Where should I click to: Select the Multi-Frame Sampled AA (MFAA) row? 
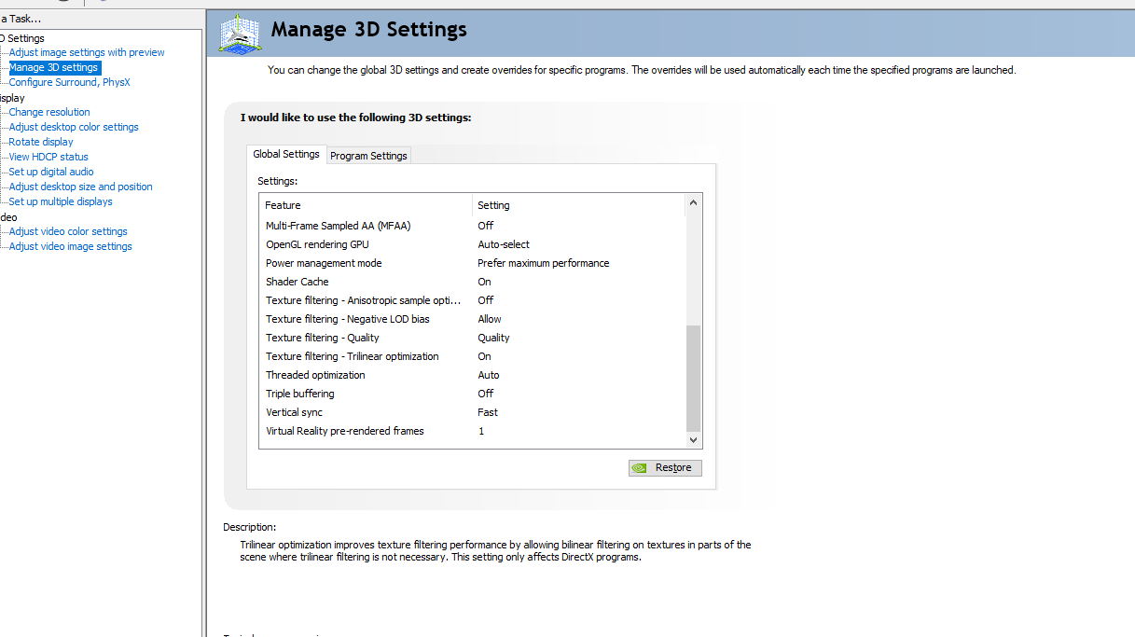pos(472,226)
